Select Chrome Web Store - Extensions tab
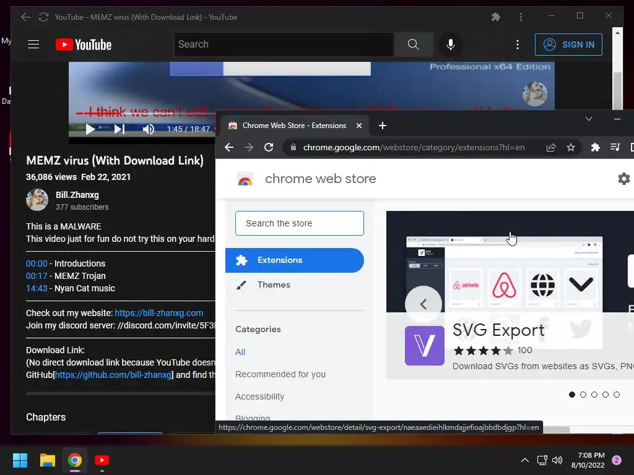The width and height of the screenshot is (634, 475). point(294,126)
